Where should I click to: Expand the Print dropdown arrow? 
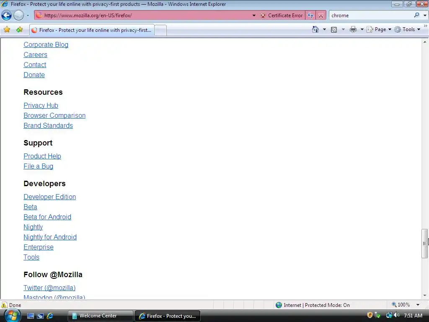click(x=362, y=29)
